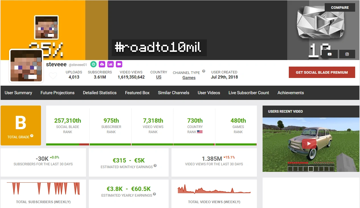Click the 1.385M video views figure
Image resolution: width=360 pixels, height=208 pixels.
(212, 159)
